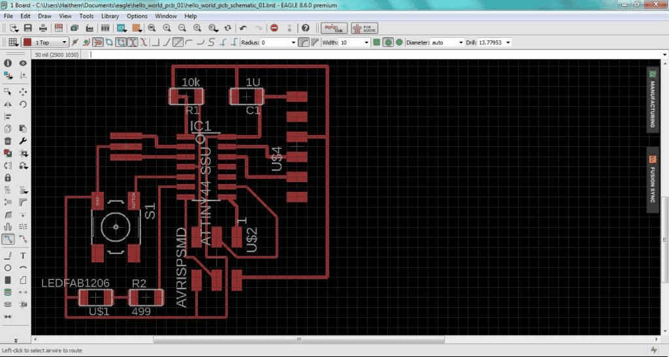Select the Paste tool
669x357 pixels.
(23, 129)
